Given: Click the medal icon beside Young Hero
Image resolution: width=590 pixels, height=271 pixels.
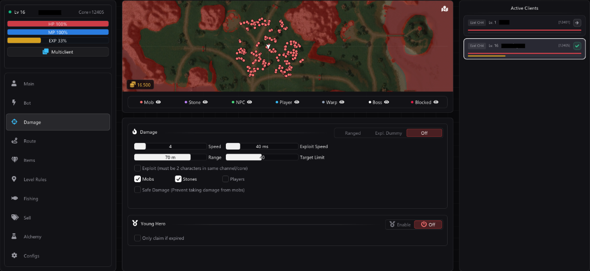Looking at the screenshot, I should pos(135,224).
